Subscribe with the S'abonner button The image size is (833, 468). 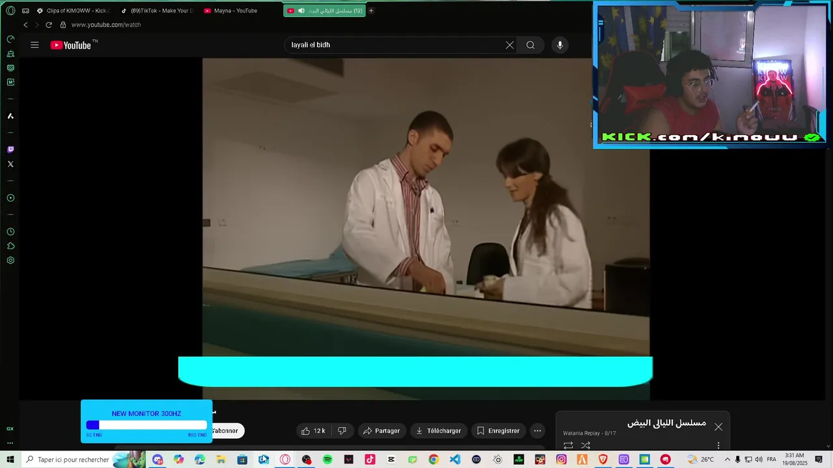tap(228, 431)
